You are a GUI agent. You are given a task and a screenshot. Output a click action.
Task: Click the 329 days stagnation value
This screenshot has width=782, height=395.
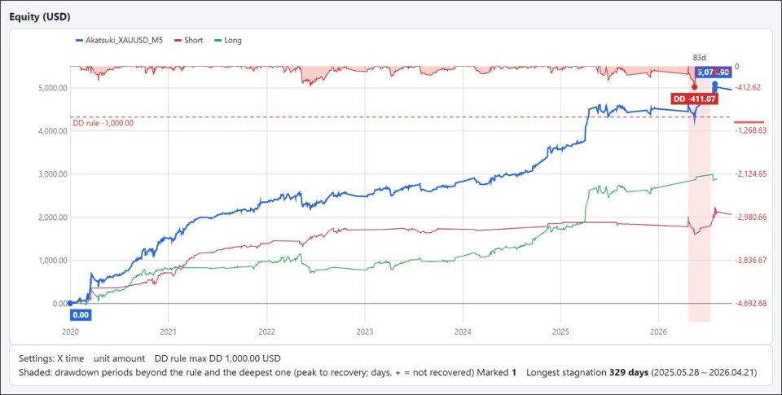629,372
